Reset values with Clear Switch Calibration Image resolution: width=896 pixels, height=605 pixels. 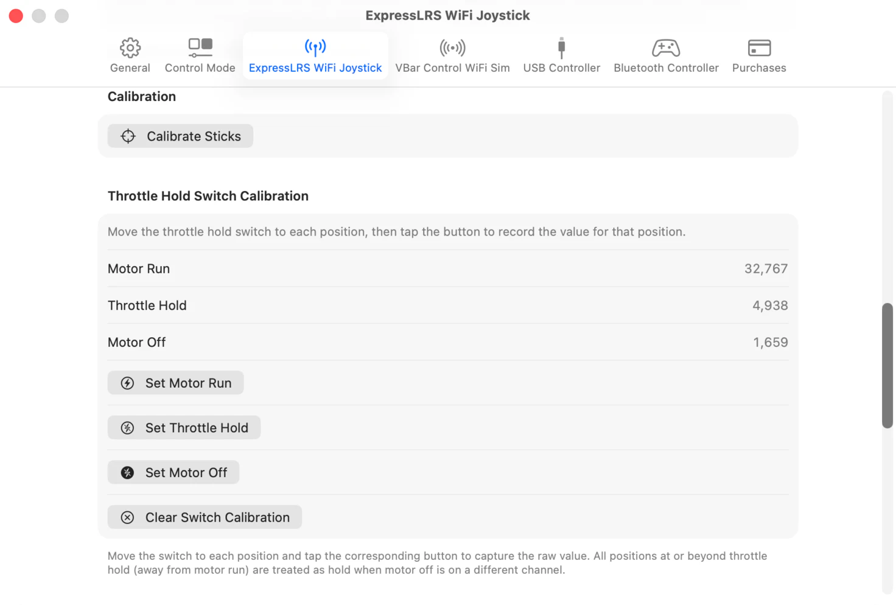pyautogui.click(x=205, y=517)
